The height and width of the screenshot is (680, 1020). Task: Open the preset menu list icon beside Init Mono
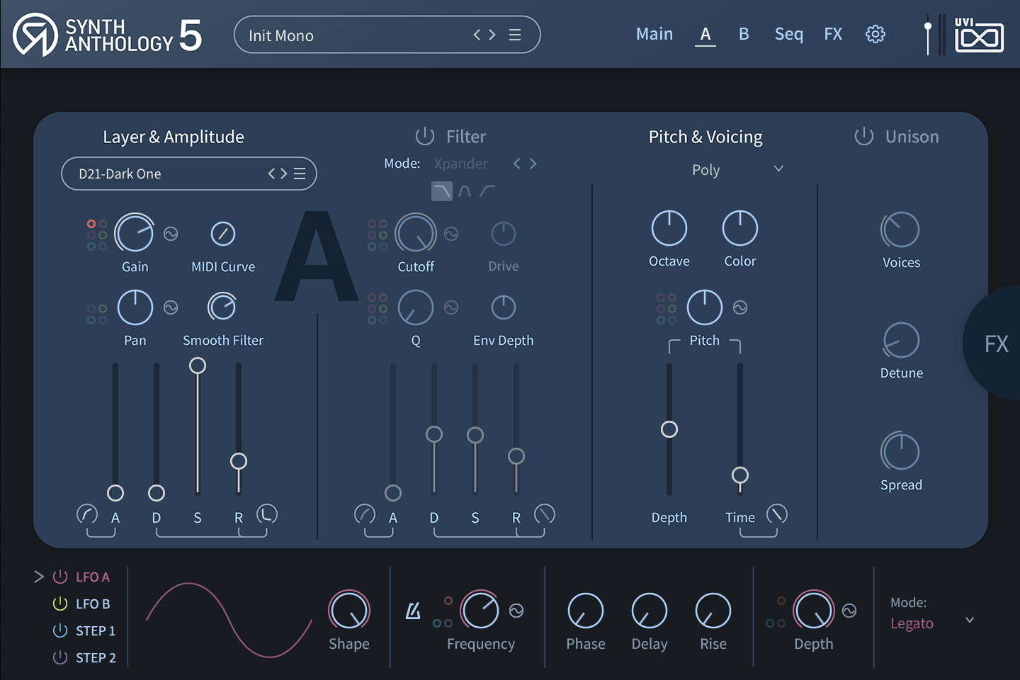(515, 35)
